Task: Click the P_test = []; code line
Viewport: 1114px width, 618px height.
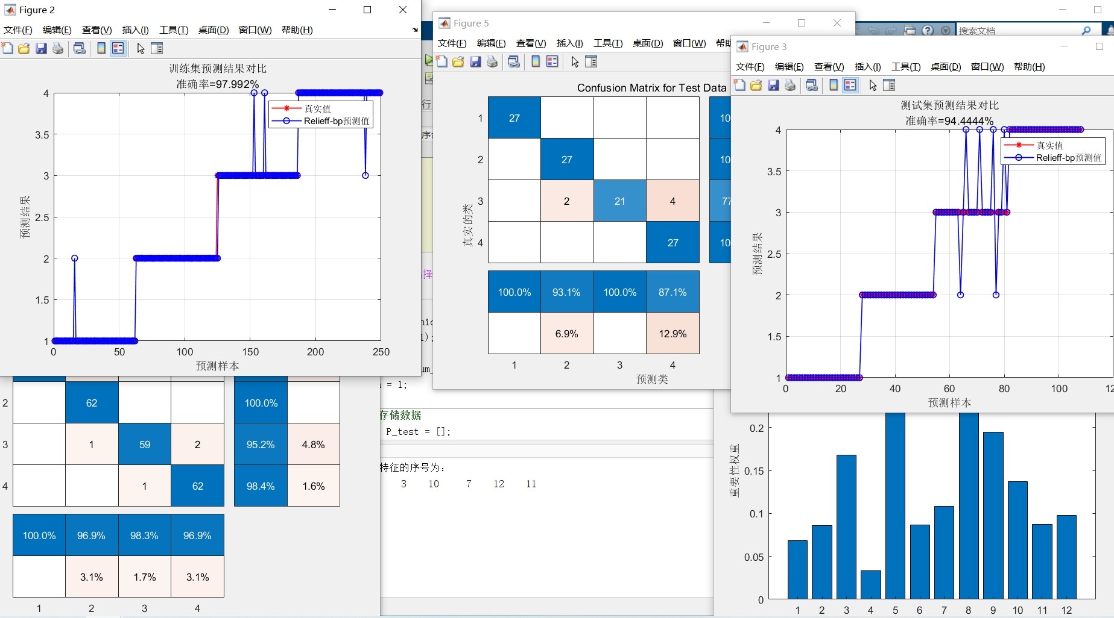Action: click(418, 432)
